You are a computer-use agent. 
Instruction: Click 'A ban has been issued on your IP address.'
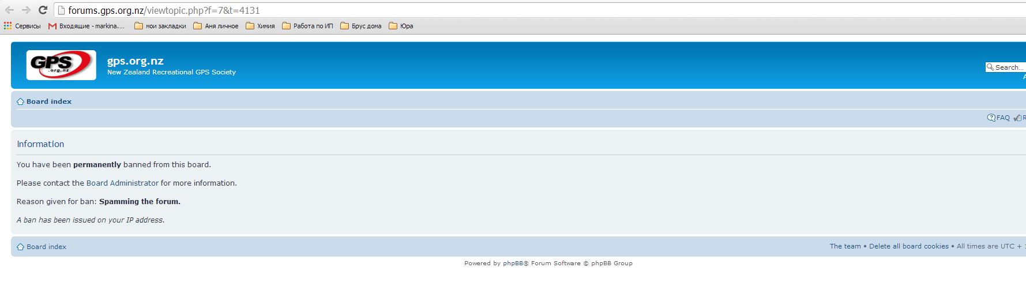click(x=91, y=220)
